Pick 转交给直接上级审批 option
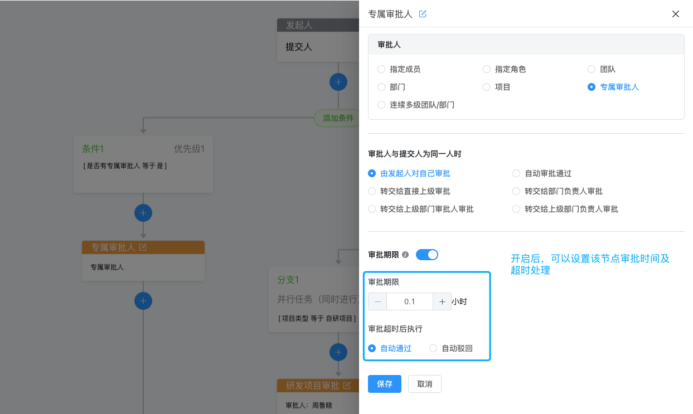This screenshot has width=693, height=414. point(409,191)
